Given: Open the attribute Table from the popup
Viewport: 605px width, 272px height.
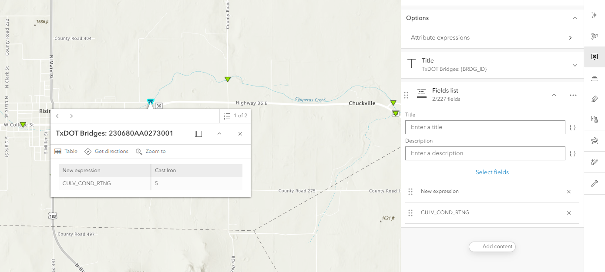Looking at the screenshot, I should (66, 151).
